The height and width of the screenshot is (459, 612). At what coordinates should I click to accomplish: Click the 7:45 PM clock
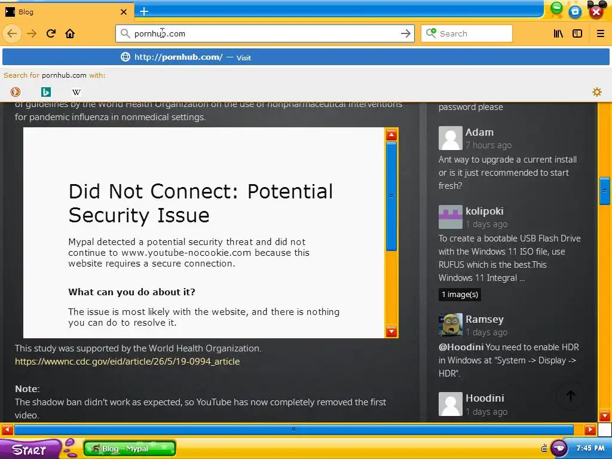[x=590, y=448]
